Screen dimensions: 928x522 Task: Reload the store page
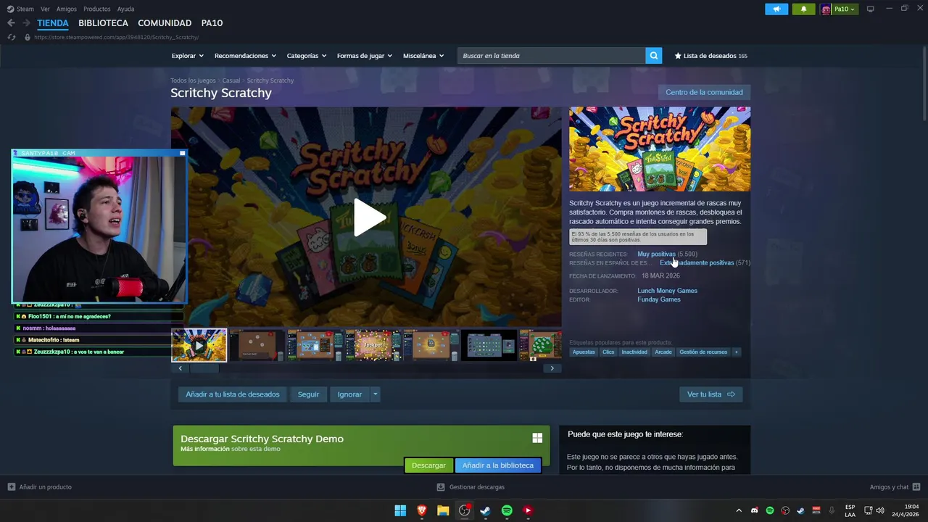[11, 37]
